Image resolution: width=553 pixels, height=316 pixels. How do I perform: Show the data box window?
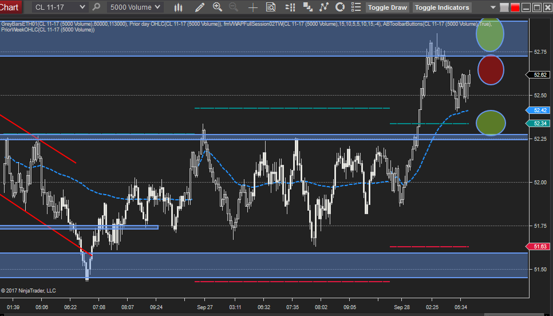click(x=271, y=7)
